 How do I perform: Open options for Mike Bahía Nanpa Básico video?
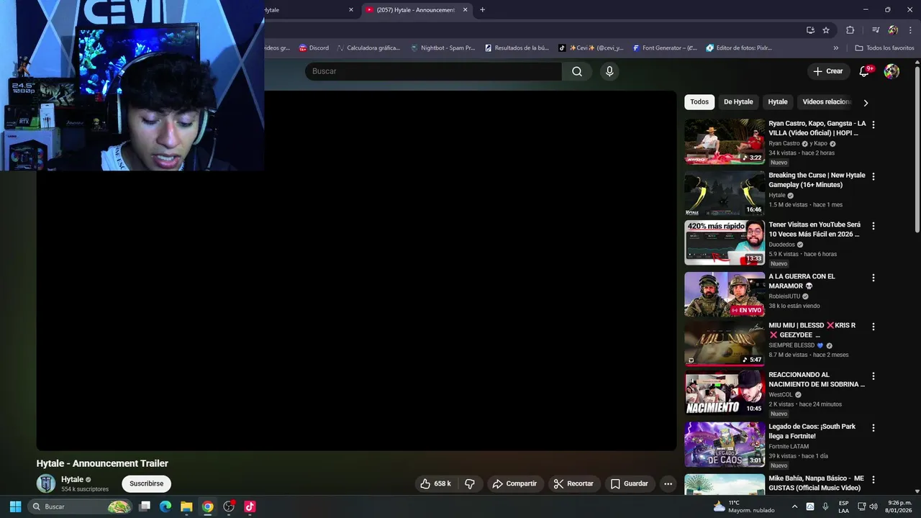tap(874, 479)
